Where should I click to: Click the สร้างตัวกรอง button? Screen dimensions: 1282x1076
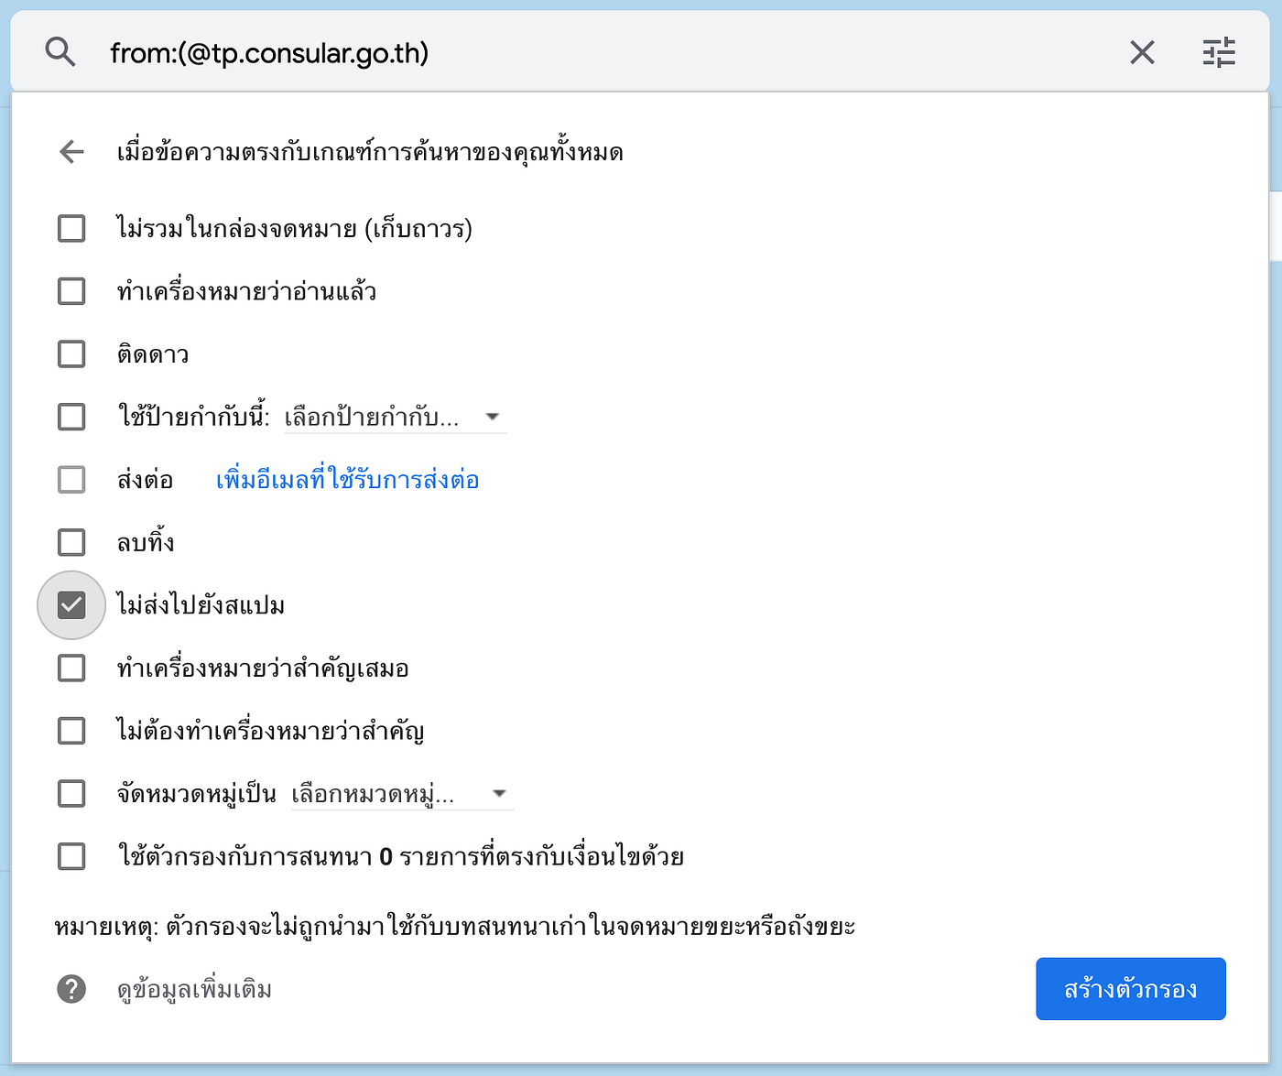pyautogui.click(x=1131, y=989)
